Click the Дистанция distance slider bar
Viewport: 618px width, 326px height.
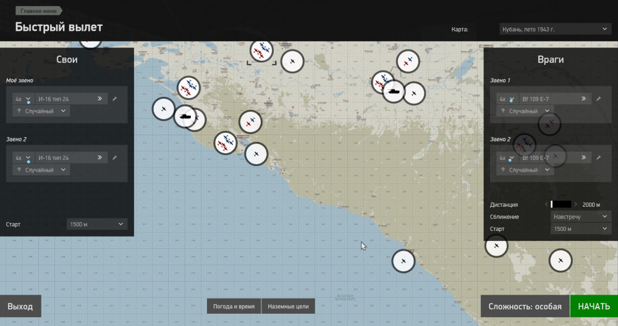pyautogui.click(x=561, y=204)
